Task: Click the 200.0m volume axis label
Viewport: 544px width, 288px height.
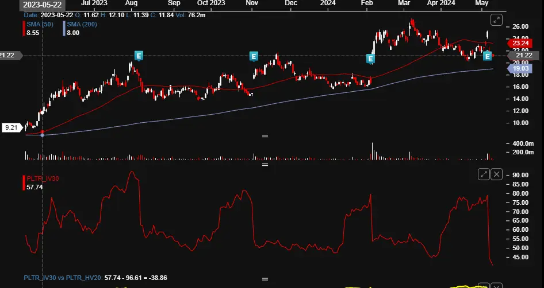Action: click(523, 152)
